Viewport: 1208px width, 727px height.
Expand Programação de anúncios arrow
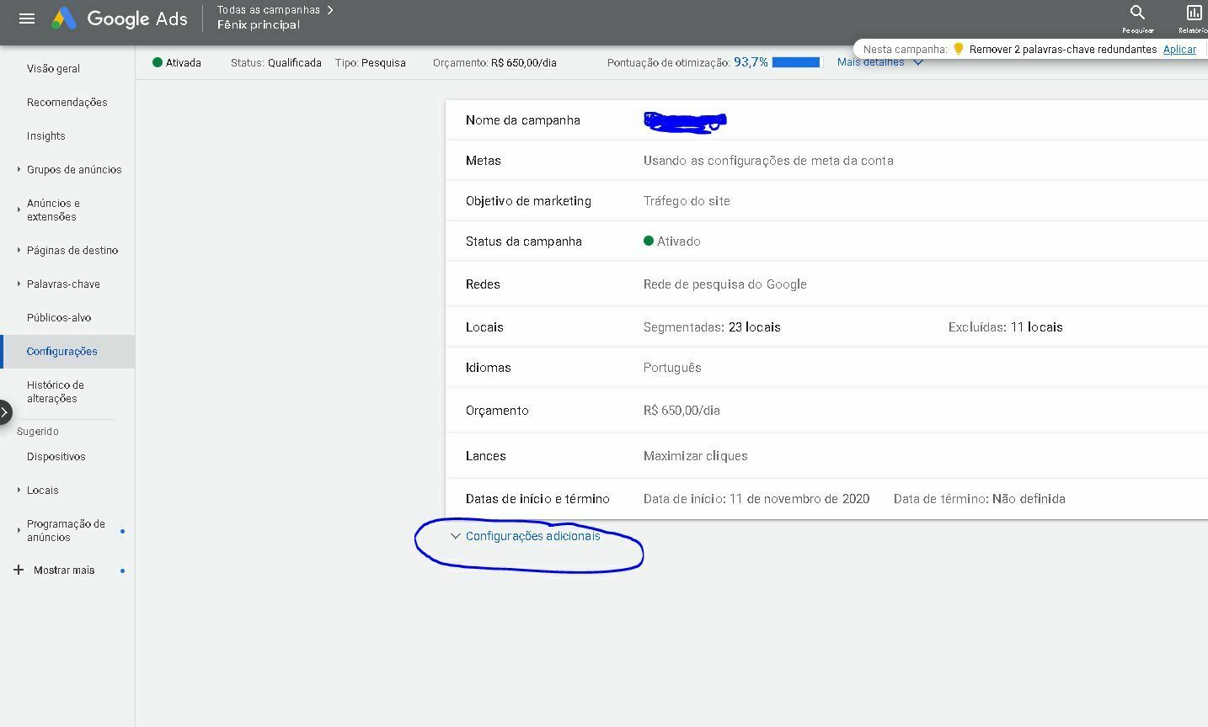tap(19, 530)
